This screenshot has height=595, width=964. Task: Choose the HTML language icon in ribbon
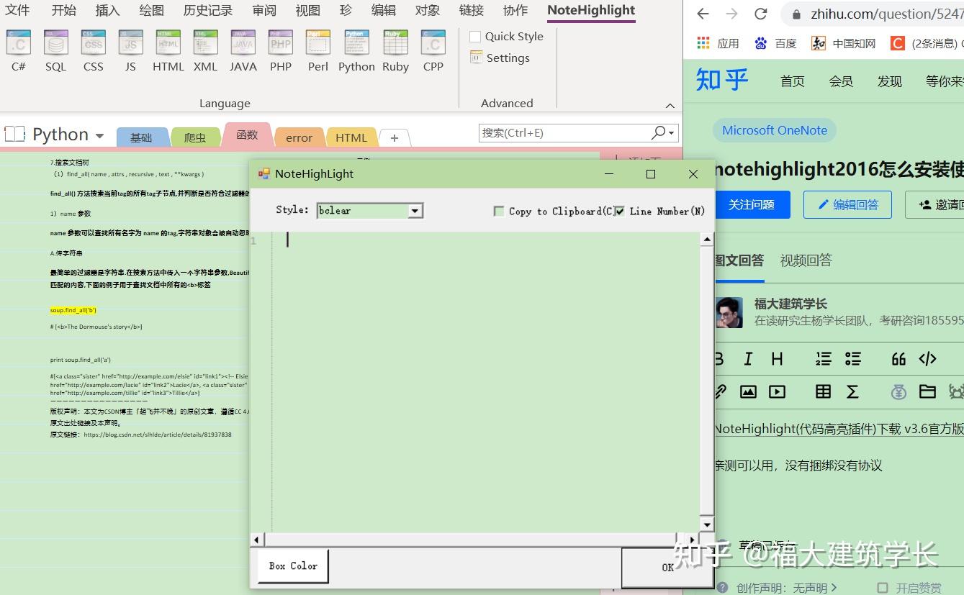pyautogui.click(x=168, y=51)
